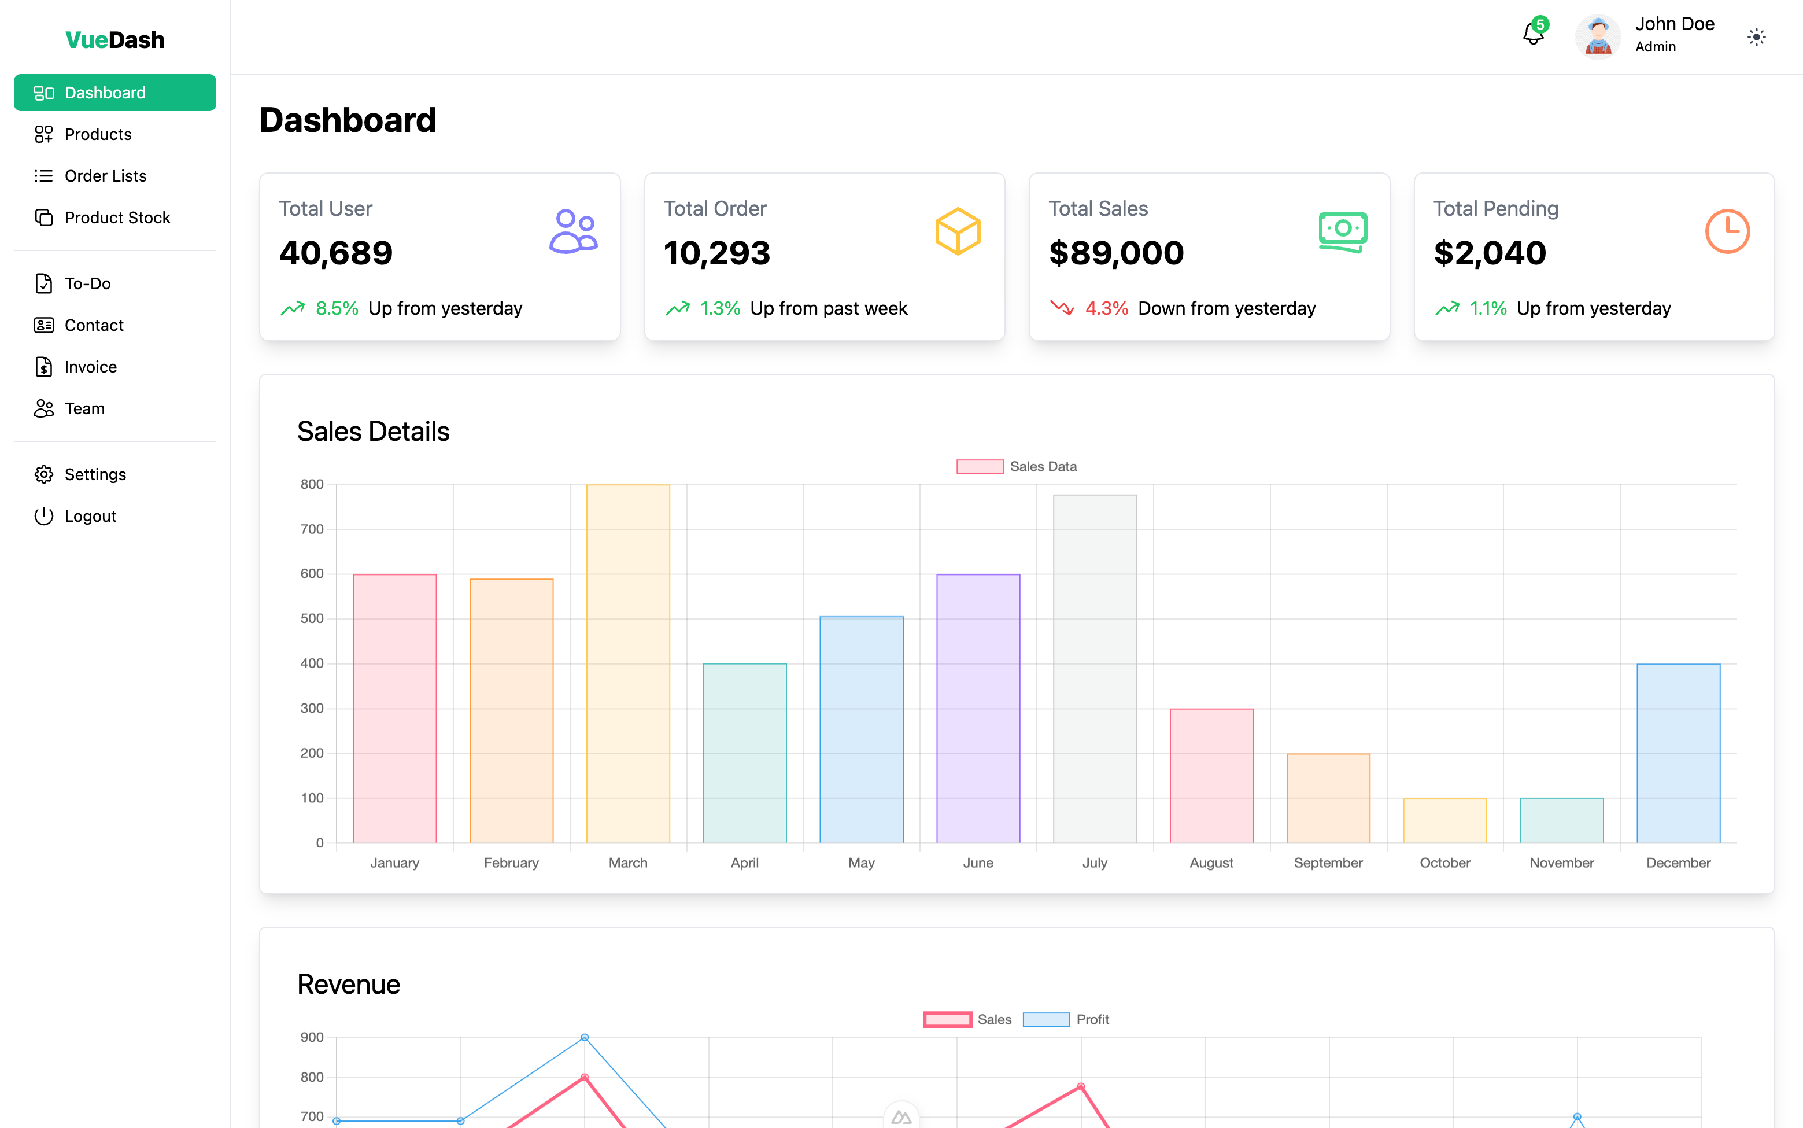Toggle the Sales legend swatch in Revenue
Image resolution: width=1803 pixels, height=1128 pixels.
point(948,1019)
